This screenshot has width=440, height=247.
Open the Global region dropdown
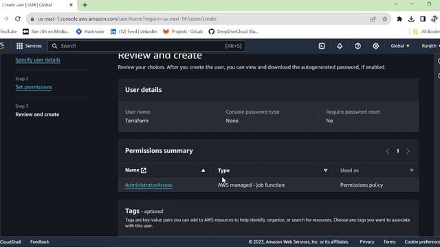point(400,46)
